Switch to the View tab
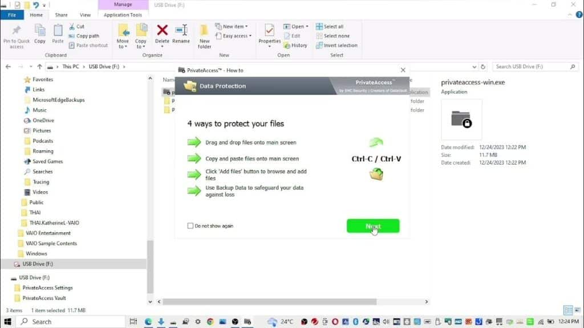The width and height of the screenshot is (584, 328). click(85, 15)
